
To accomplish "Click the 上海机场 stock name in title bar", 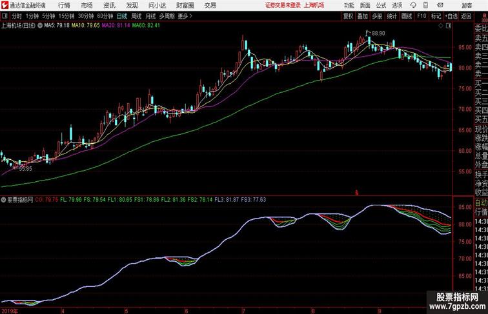I will (x=314, y=5).
